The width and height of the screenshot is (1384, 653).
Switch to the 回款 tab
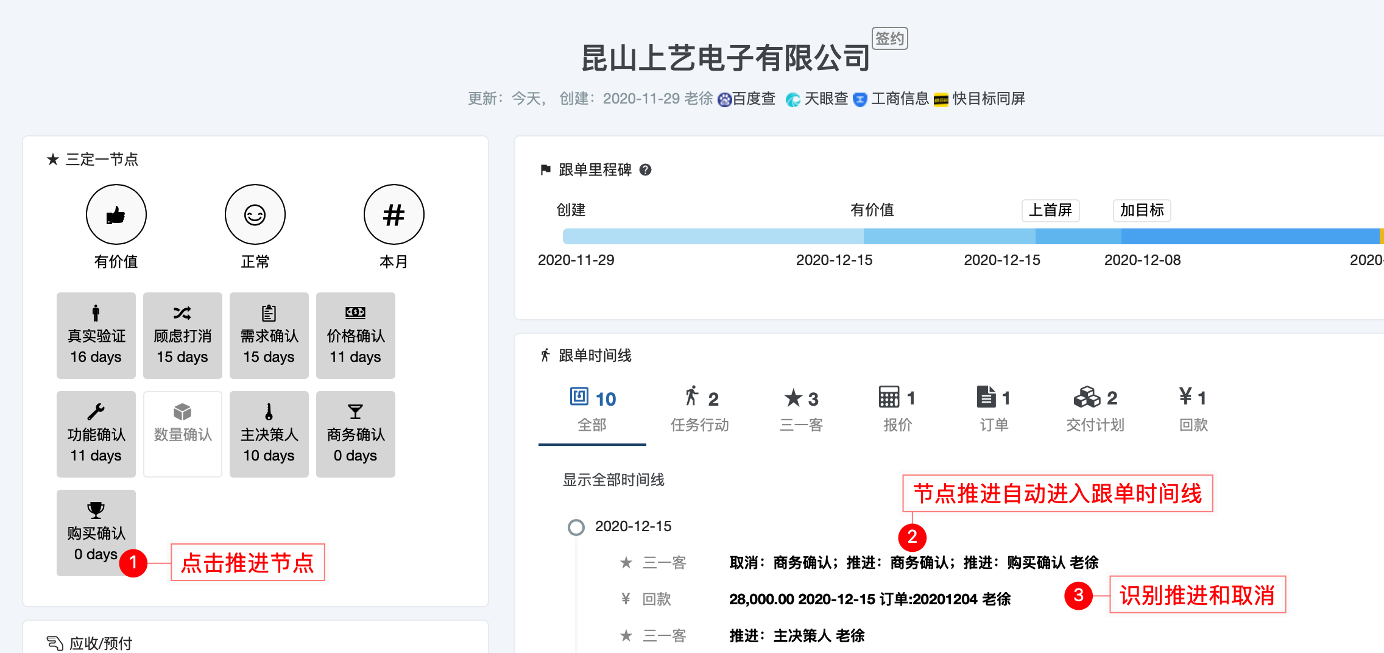pos(1193,410)
